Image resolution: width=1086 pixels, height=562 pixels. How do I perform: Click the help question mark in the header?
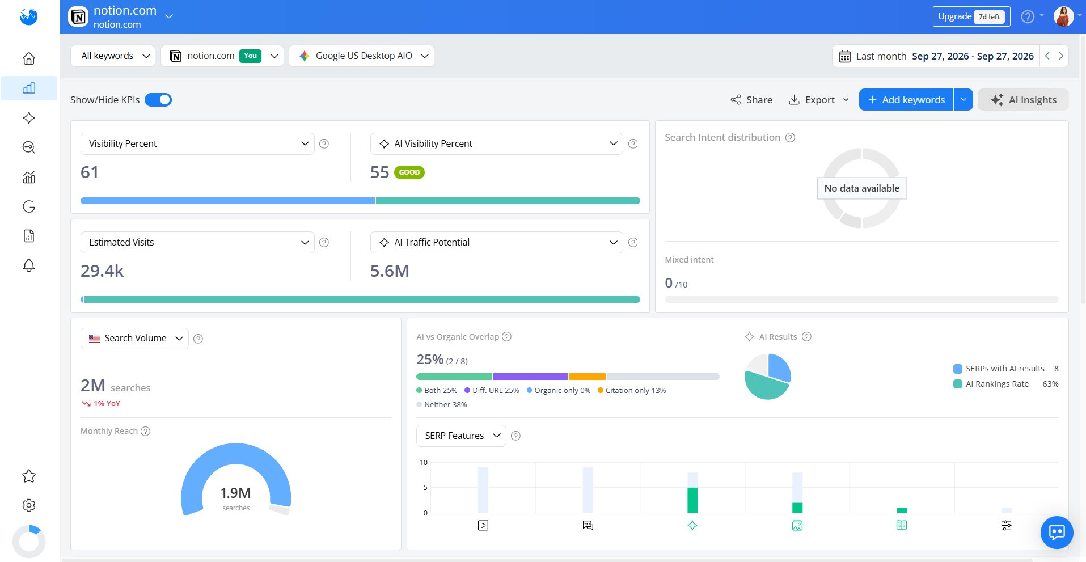tap(1028, 16)
